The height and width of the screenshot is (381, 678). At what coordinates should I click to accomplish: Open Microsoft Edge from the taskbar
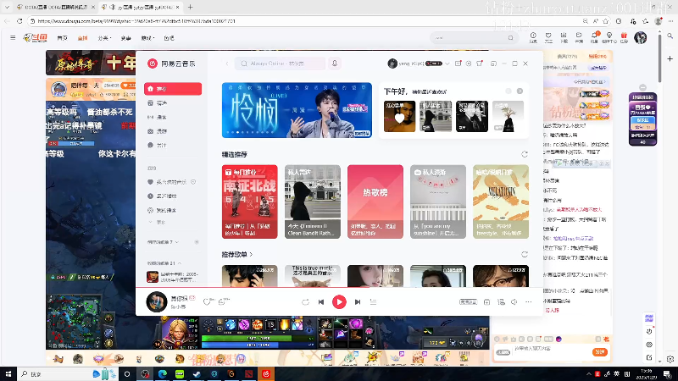click(x=162, y=373)
